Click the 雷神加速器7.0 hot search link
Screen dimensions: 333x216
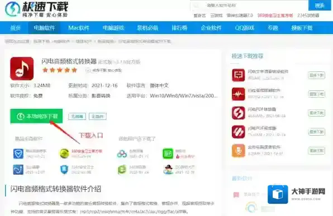(240, 16)
